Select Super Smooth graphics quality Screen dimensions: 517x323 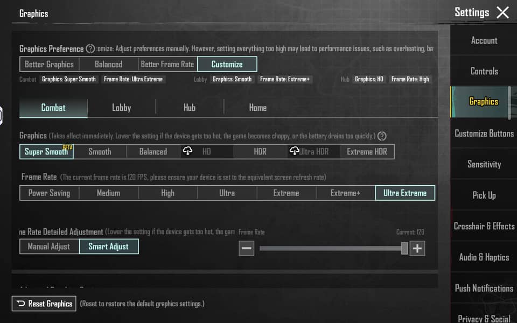(46, 151)
